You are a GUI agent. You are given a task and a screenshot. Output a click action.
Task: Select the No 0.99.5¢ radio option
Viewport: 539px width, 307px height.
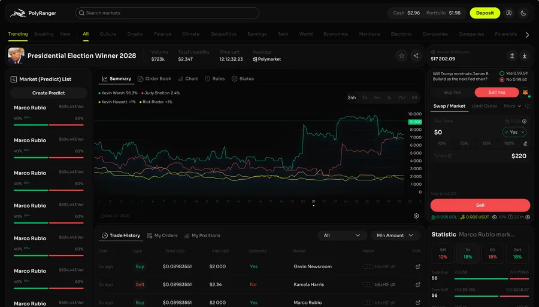(x=502, y=79)
